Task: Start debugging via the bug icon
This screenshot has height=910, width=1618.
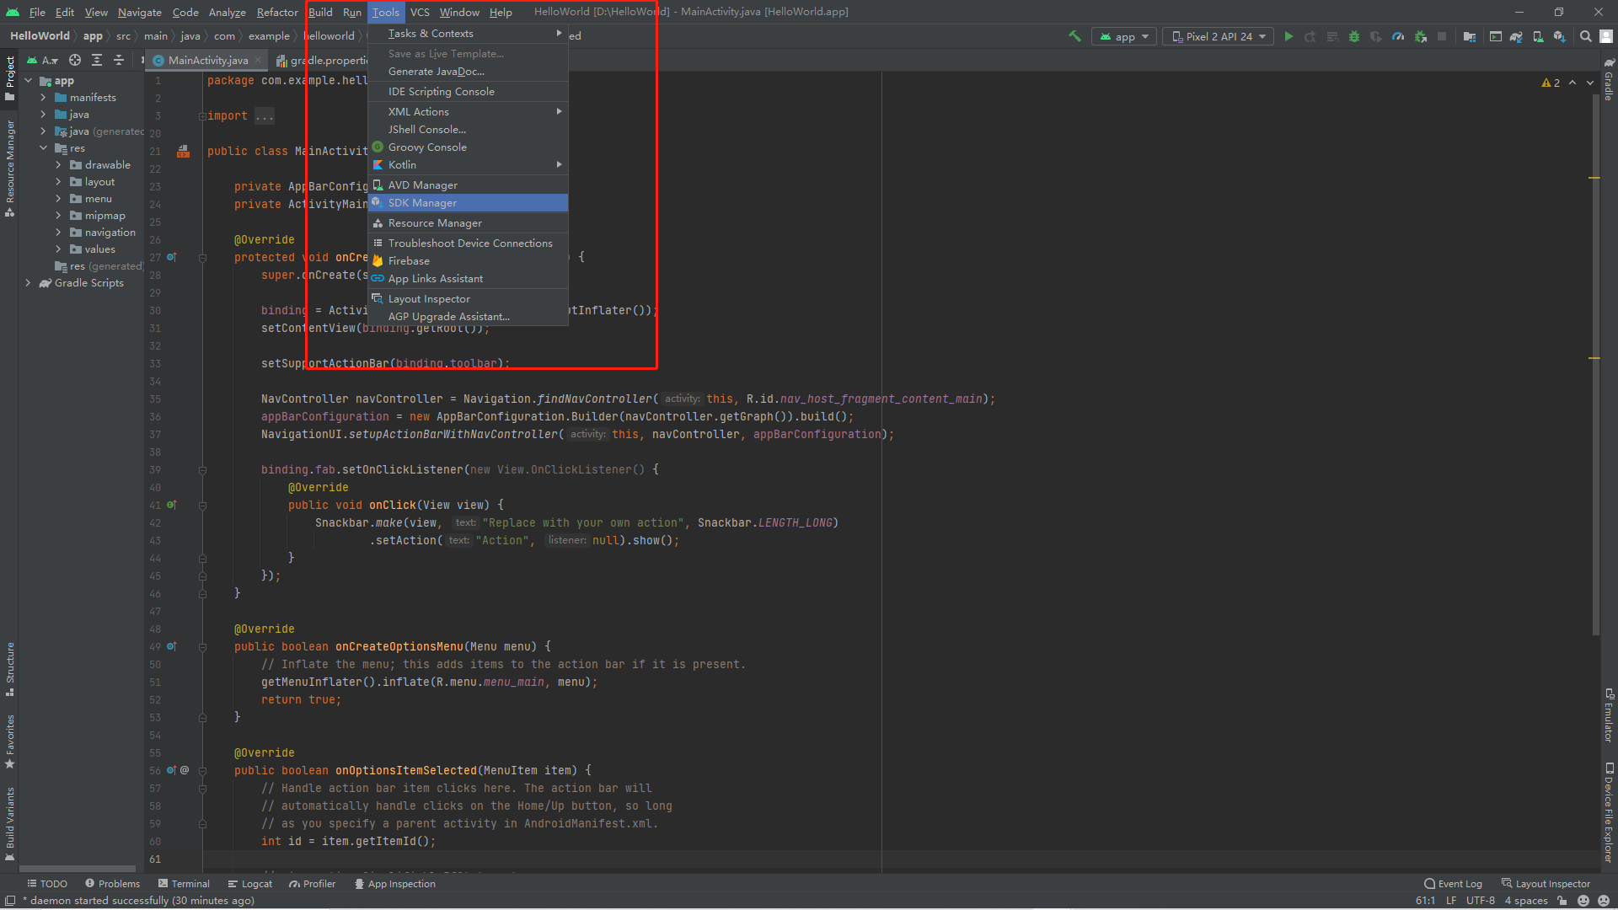Action: click(x=1354, y=36)
